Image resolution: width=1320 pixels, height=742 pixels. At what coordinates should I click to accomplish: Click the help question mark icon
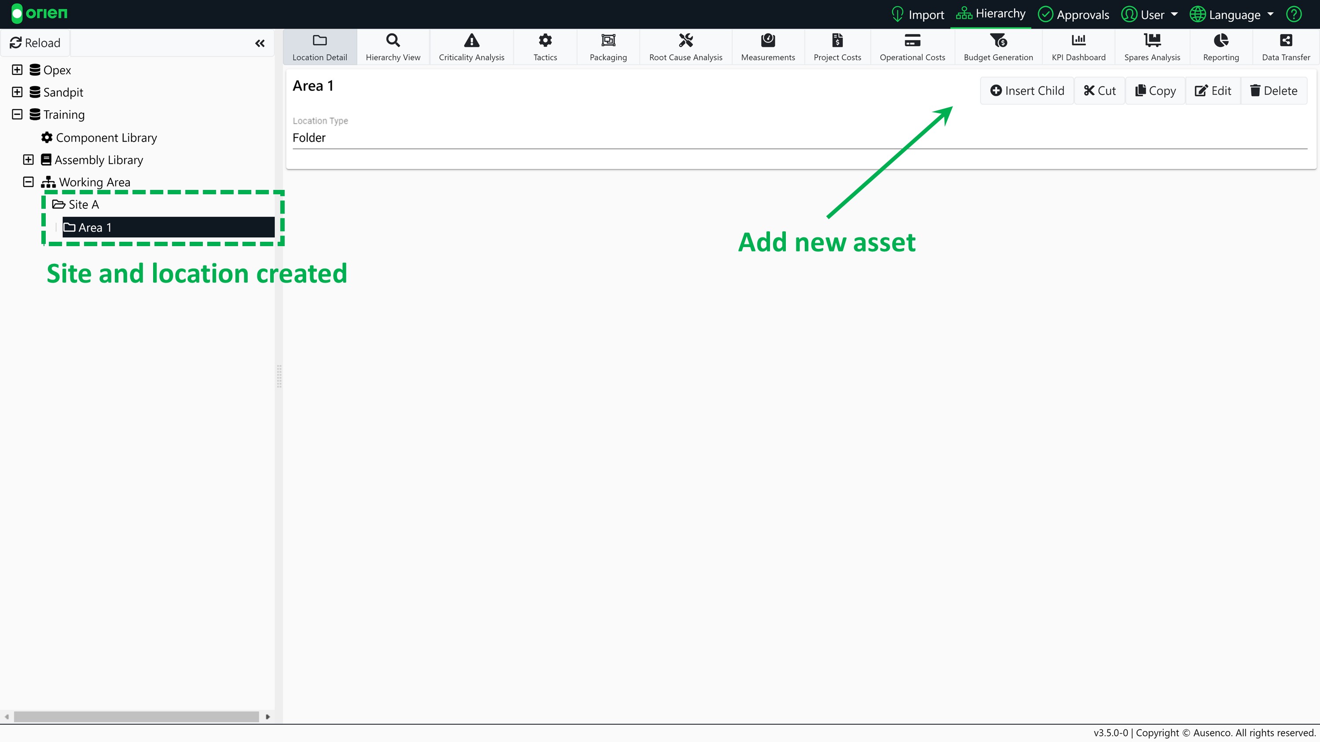pos(1294,15)
